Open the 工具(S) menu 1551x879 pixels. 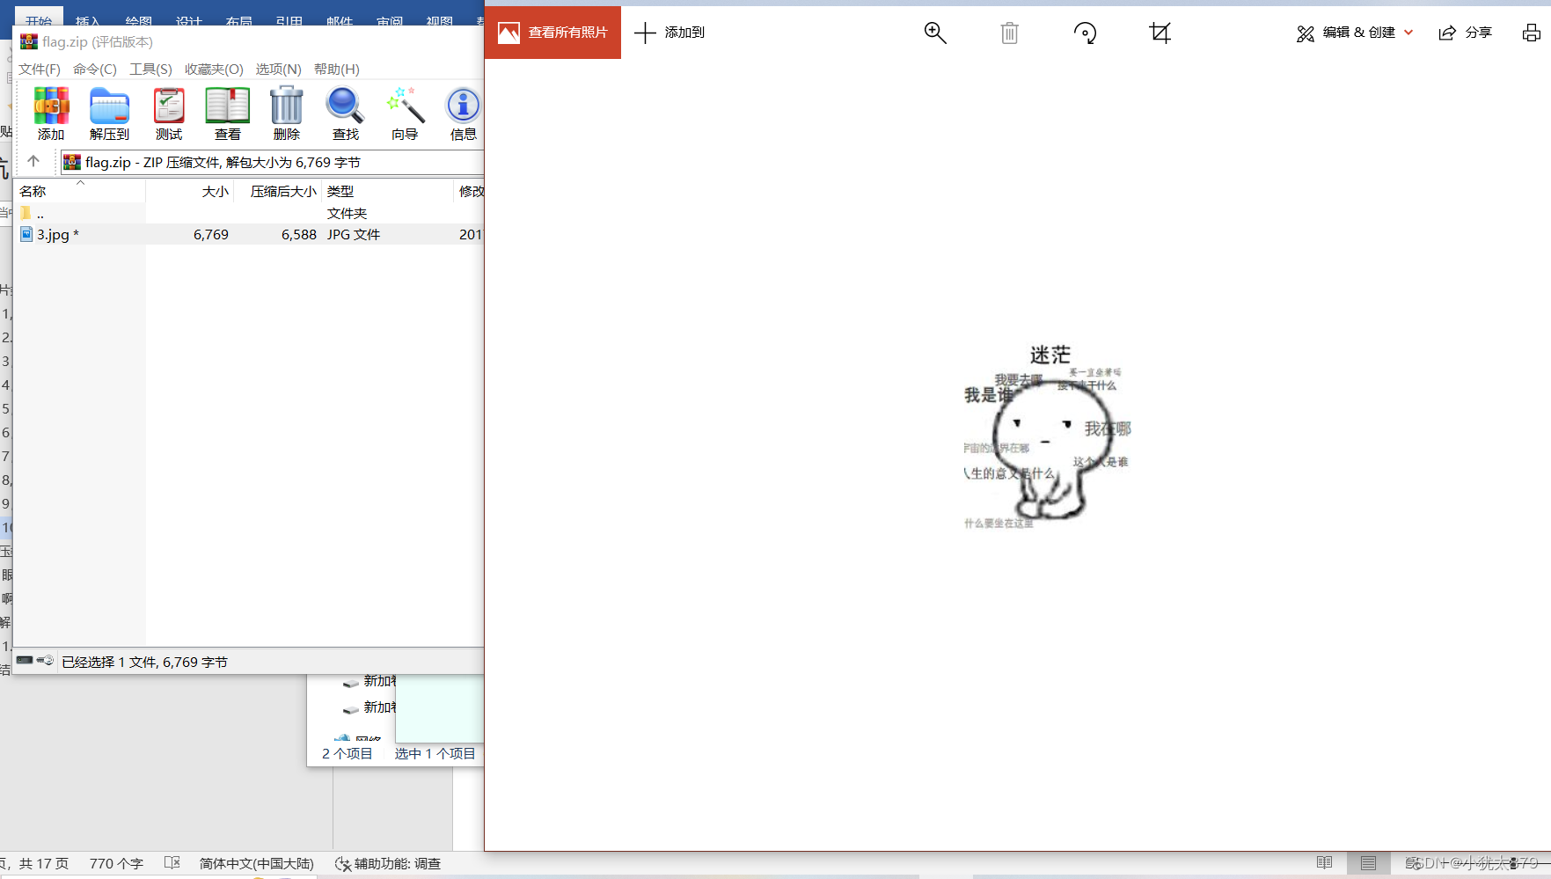pos(150,69)
